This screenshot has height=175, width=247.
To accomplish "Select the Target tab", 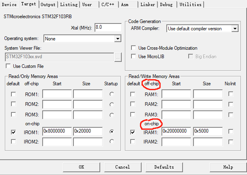I will pos(29,4).
